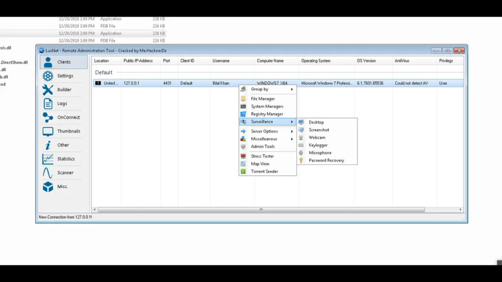Click the scrollbar left arrow
The image size is (502, 282).
click(x=95, y=210)
